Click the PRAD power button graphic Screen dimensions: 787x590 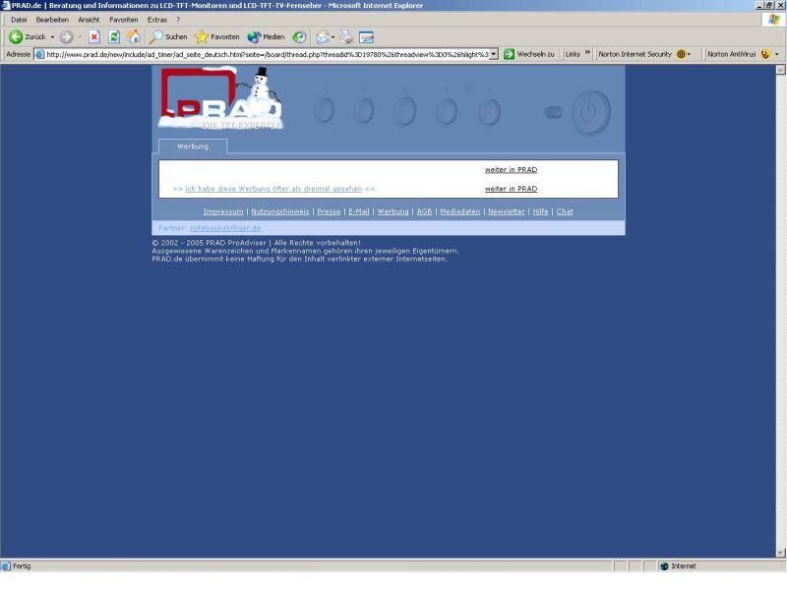pyautogui.click(x=591, y=112)
